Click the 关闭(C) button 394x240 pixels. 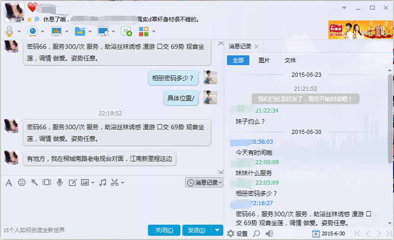[x=164, y=230]
